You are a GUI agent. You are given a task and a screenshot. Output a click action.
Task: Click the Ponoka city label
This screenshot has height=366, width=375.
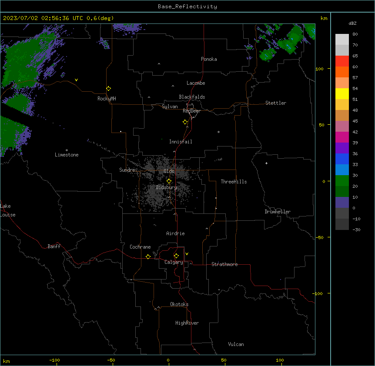click(209, 59)
